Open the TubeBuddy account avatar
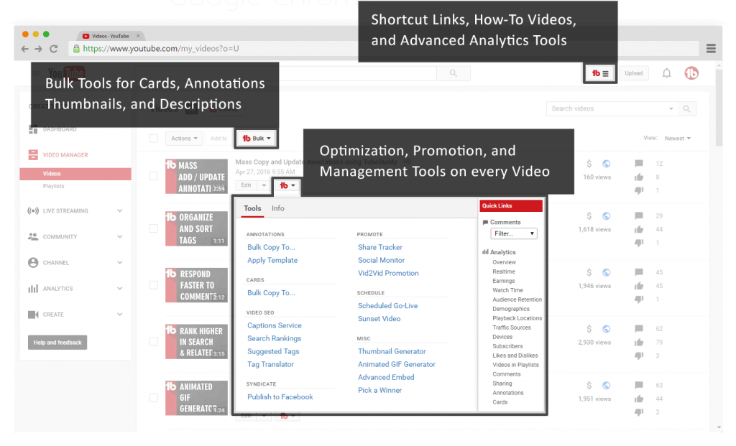Screen dimensions: 736x446 tap(691, 73)
